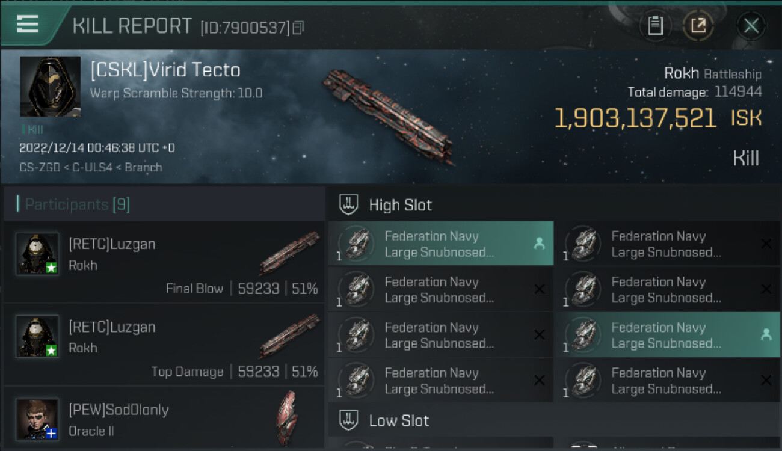Expand the Low Slot section

tap(399, 420)
